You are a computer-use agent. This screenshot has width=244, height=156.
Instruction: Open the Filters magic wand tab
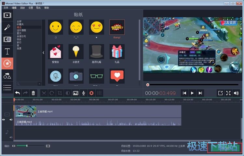click(x=7, y=27)
